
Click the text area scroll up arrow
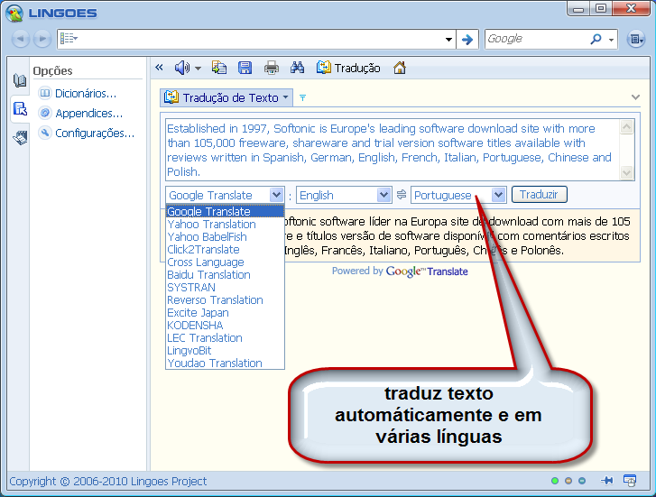point(626,126)
